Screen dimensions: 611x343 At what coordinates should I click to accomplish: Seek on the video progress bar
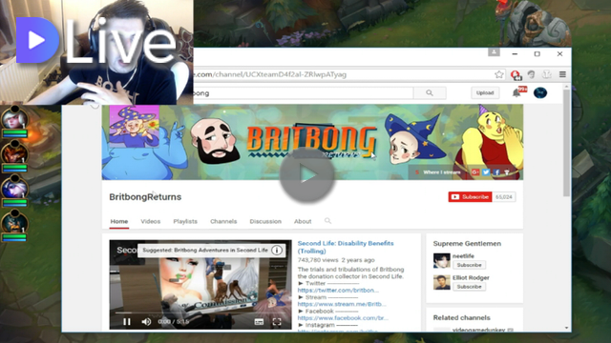[200, 313]
